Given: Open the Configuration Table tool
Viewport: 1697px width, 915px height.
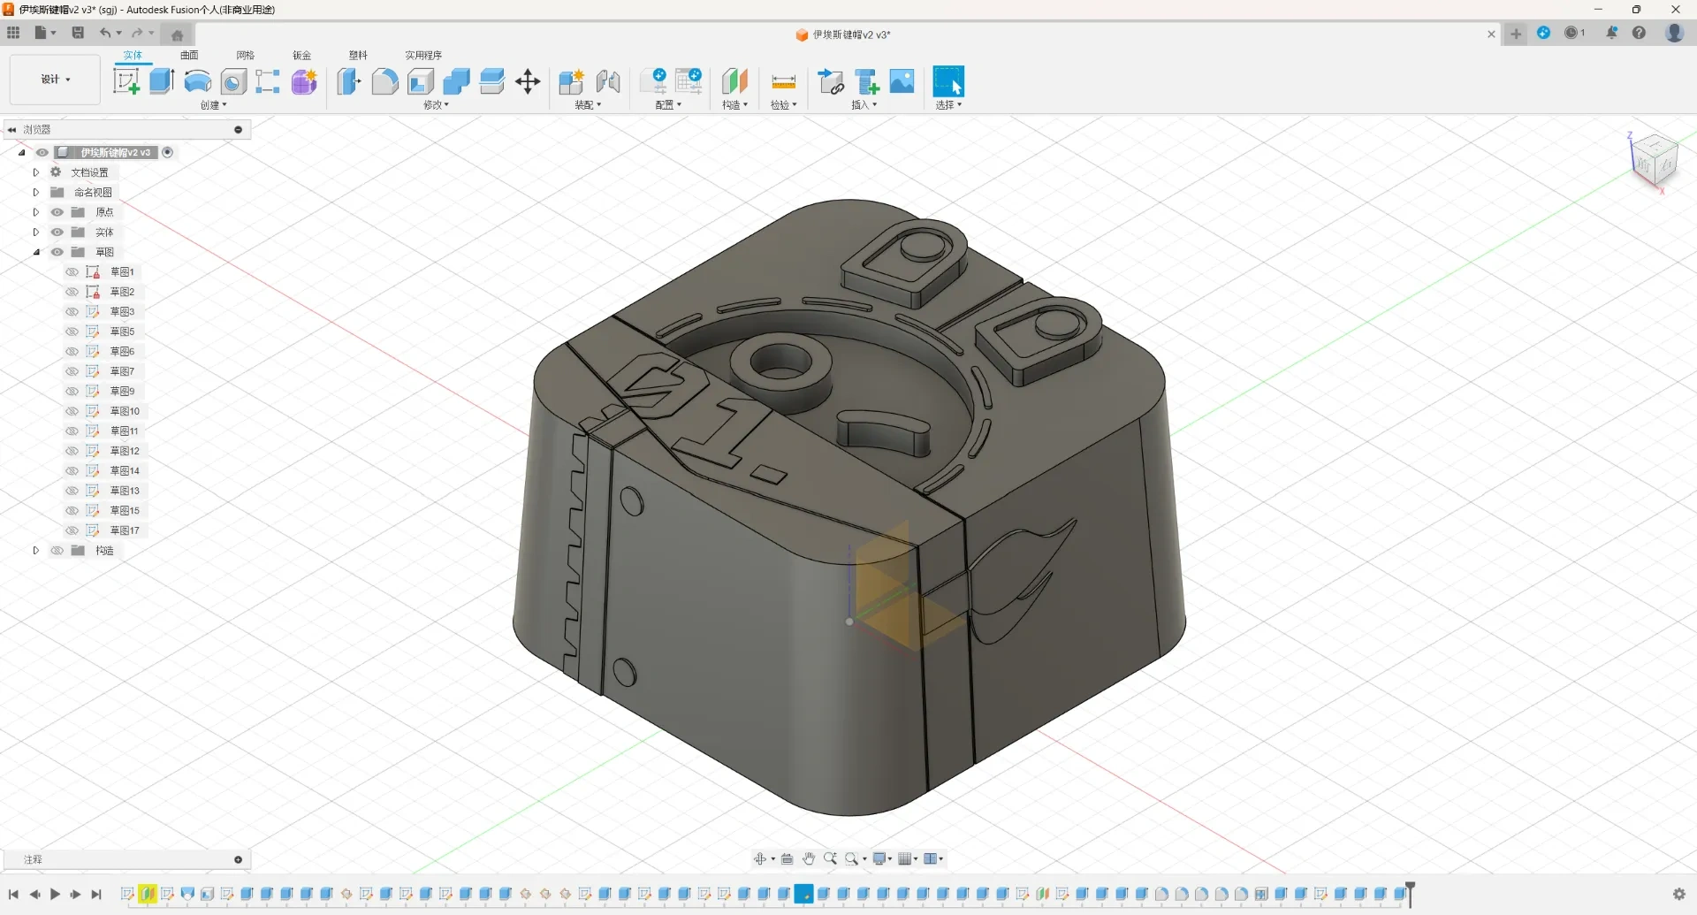Looking at the screenshot, I should 689,81.
